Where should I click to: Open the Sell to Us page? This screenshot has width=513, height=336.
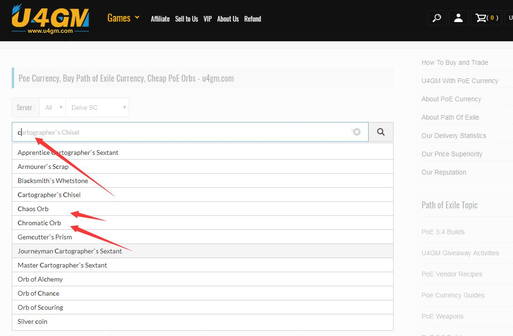click(187, 19)
